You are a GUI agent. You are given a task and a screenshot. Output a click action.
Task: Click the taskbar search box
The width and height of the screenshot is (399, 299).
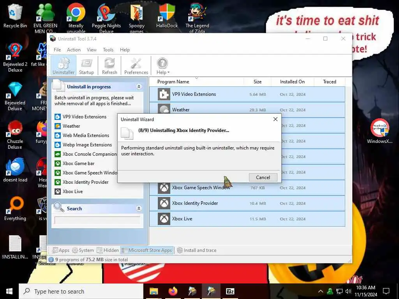81,291
